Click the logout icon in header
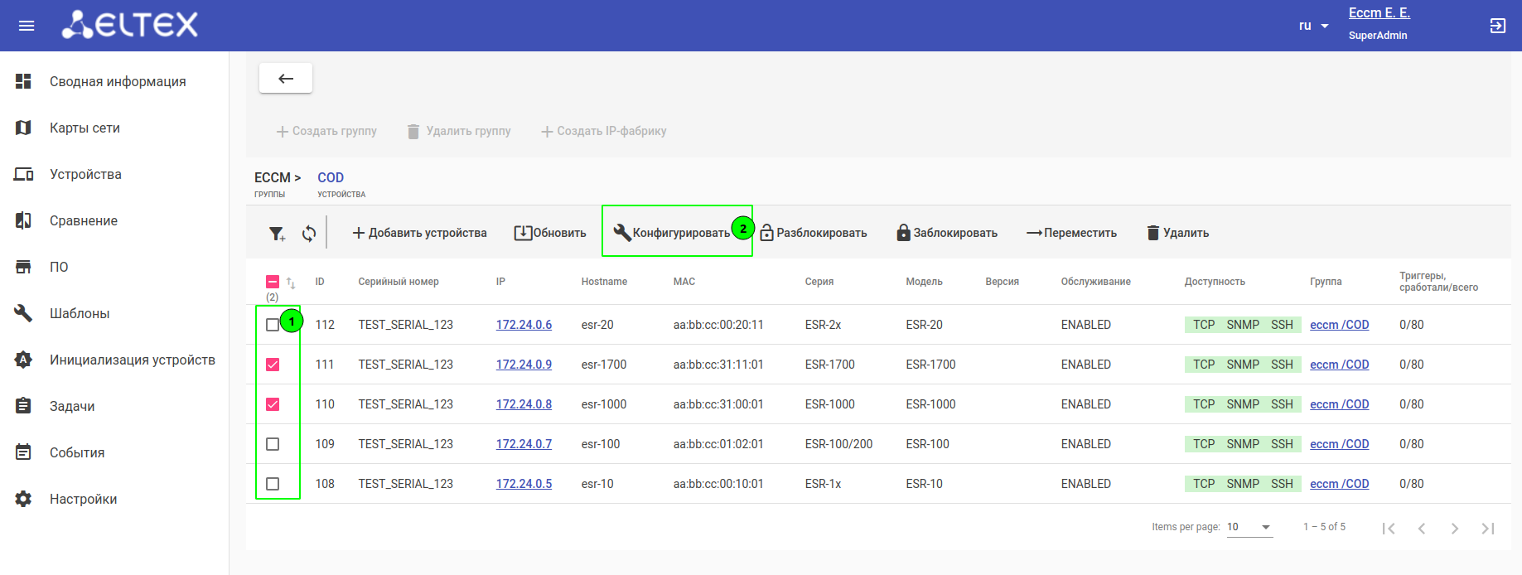Screen dimensions: 1522x575 [1497, 26]
